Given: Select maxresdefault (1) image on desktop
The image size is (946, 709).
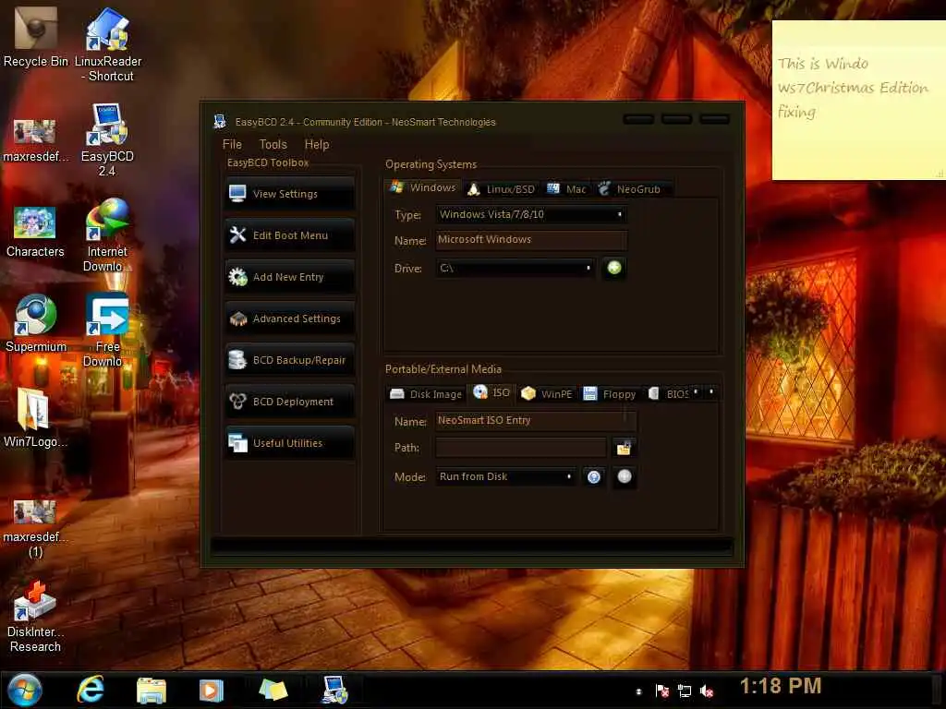Looking at the screenshot, I should pos(35,528).
